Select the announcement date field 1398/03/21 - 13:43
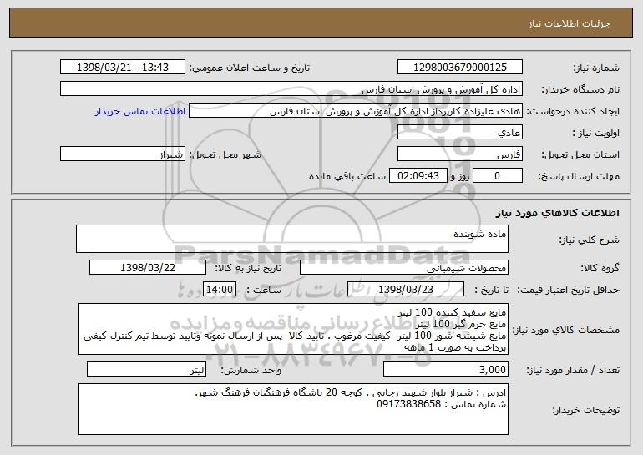This screenshot has height=455, width=643. [123, 68]
